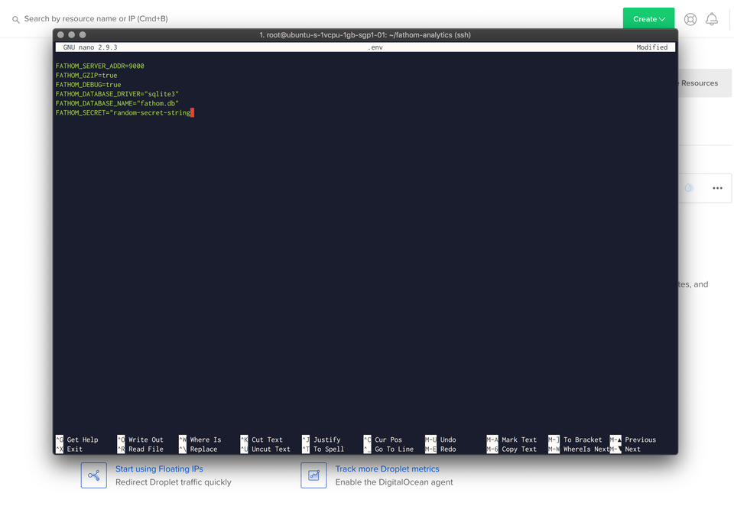The image size is (734, 519).
Task: Click Write Out shortcut in nano
Action: (x=141, y=440)
